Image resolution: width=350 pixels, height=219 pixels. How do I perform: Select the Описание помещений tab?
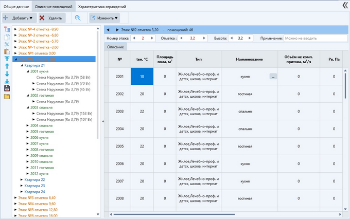(x=54, y=7)
